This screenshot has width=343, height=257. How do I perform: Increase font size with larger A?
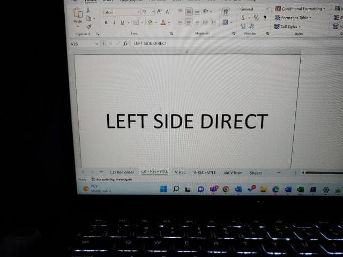159,11
